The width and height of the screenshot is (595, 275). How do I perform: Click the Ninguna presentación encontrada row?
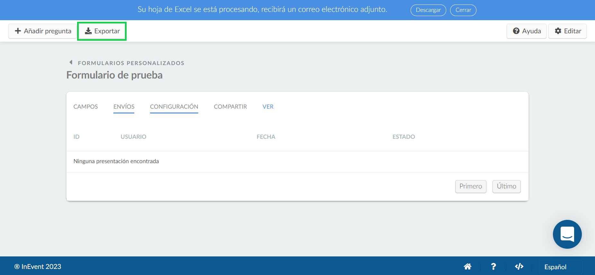(x=297, y=161)
